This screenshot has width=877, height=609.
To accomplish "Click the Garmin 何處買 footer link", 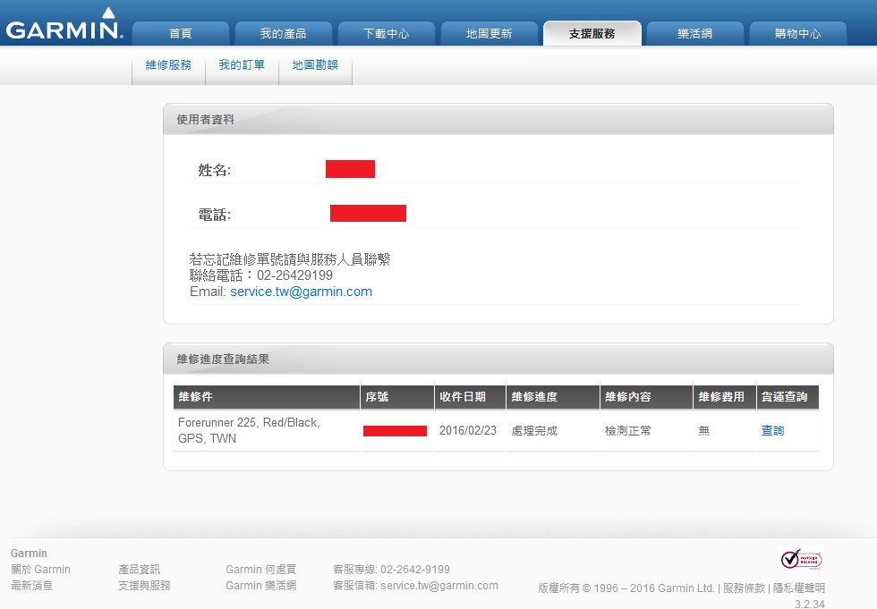I will click(x=260, y=570).
